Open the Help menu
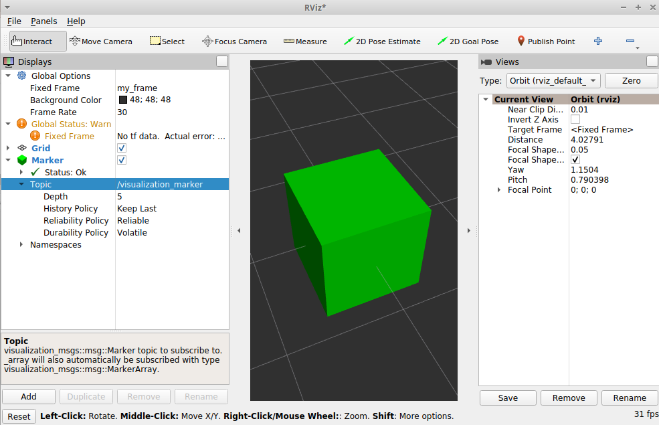Image resolution: width=659 pixels, height=425 pixels. click(76, 21)
